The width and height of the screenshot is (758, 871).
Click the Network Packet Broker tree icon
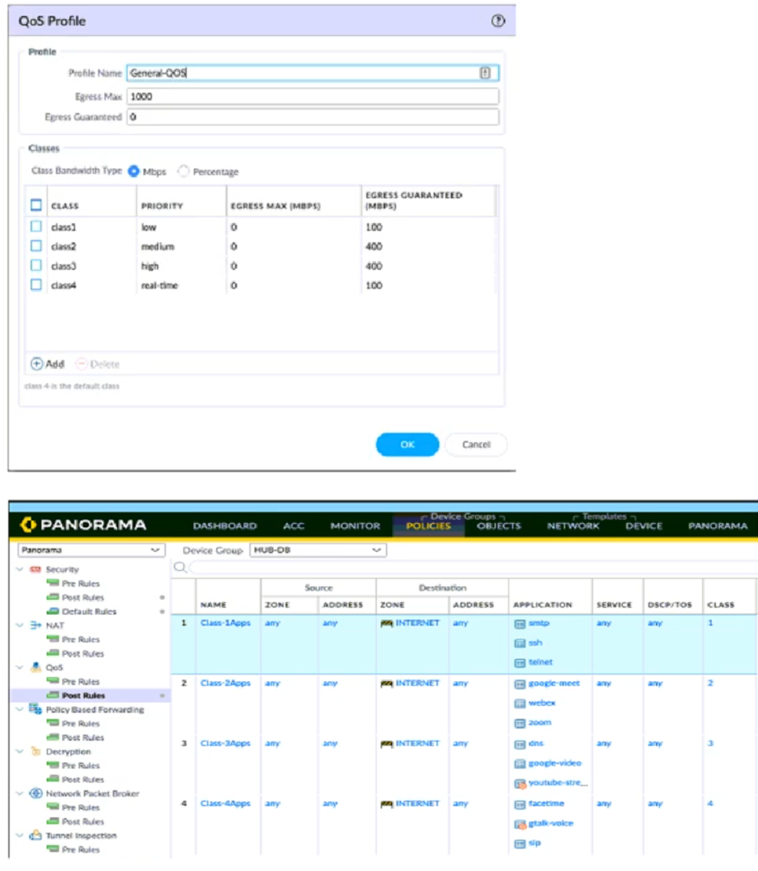(36, 793)
